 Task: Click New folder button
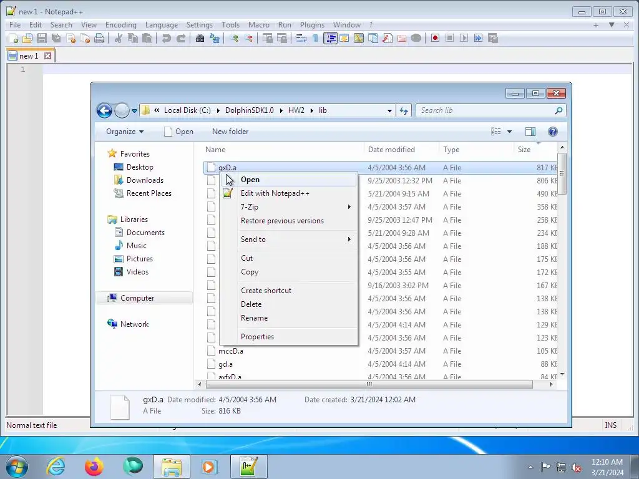[230, 132]
